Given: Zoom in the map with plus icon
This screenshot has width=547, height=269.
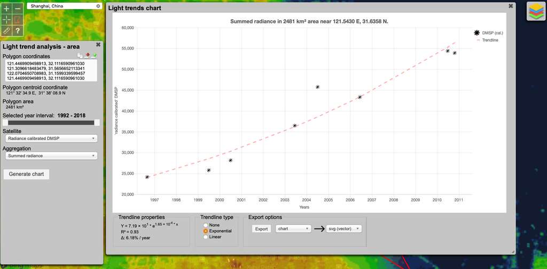Looking at the screenshot, I should tap(6, 7).
